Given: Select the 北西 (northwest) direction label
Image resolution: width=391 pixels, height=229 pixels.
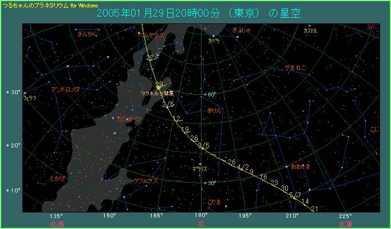Looking at the screenshot, I should [x=57, y=224].
